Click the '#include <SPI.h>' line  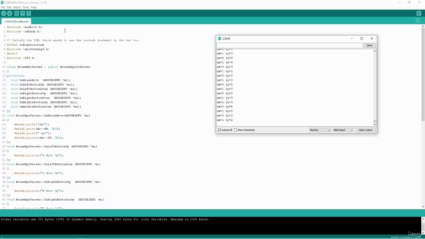tap(21, 58)
